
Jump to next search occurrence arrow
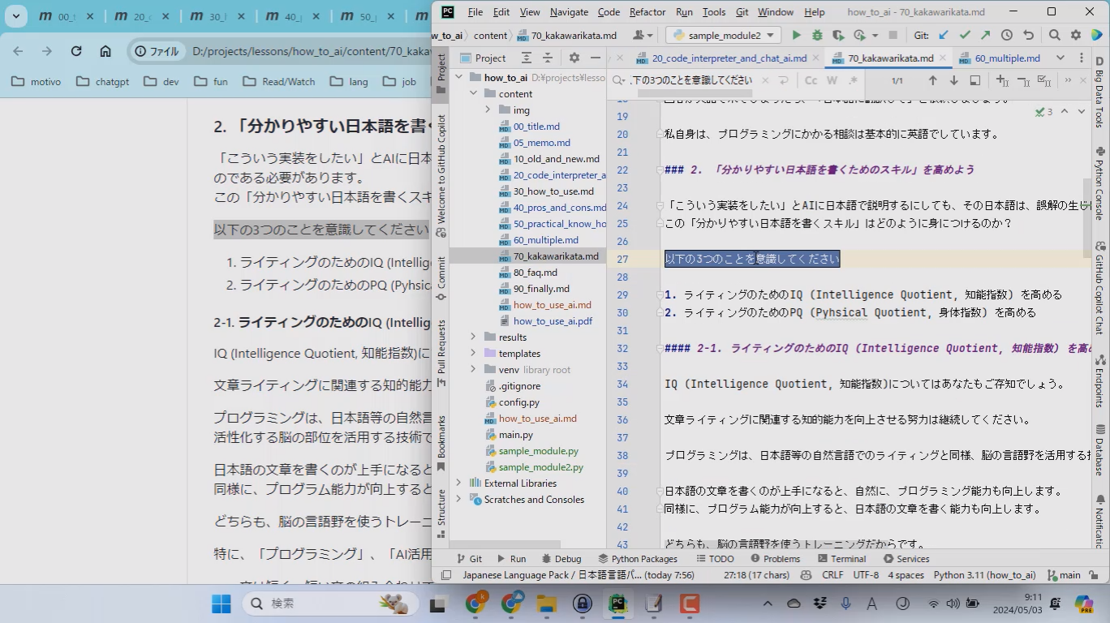click(953, 80)
